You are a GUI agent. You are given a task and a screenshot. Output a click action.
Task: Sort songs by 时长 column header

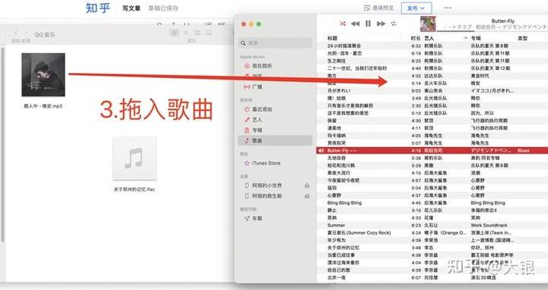pyautogui.click(x=415, y=38)
